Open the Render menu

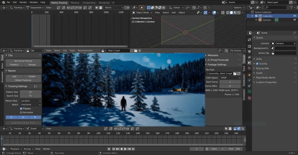point(23,2)
